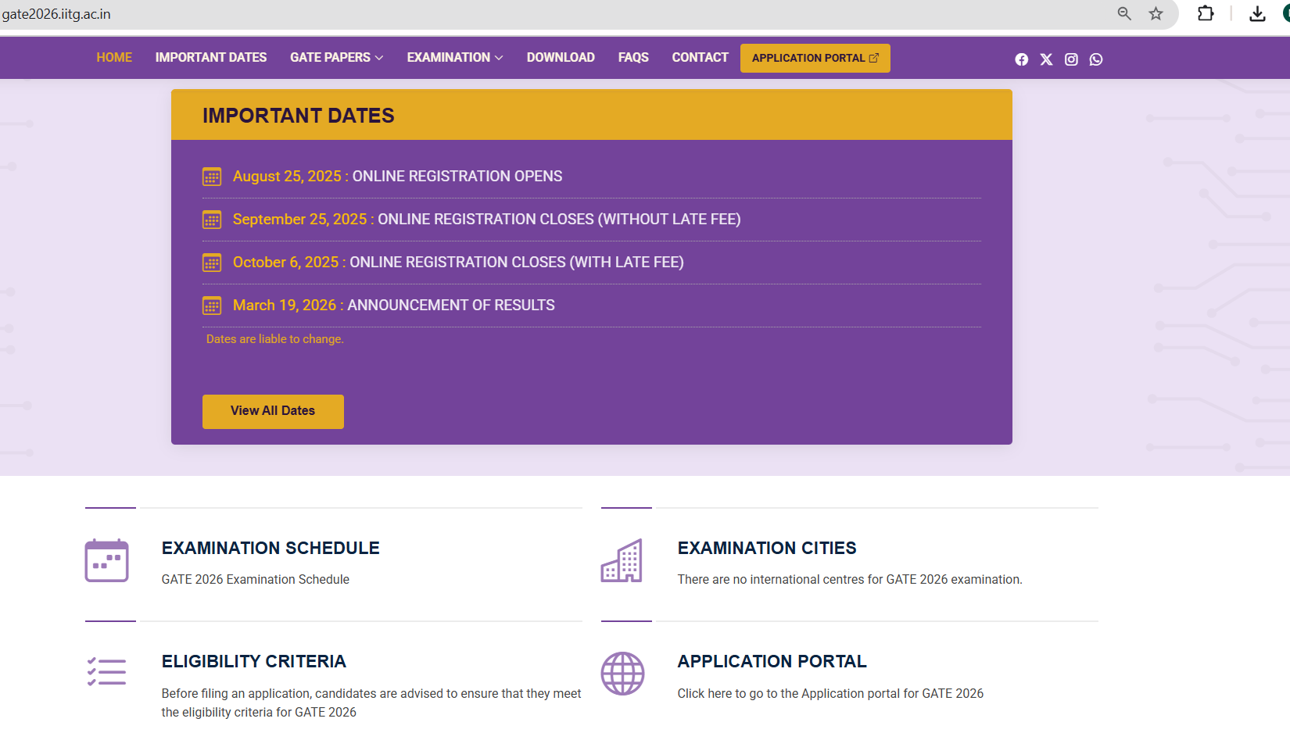Image resolution: width=1290 pixels, height=733 pixels.
Task: Open IMPORTANT DATES in the navigation bar
Action: pyautogui.click(x=211, y=58)
